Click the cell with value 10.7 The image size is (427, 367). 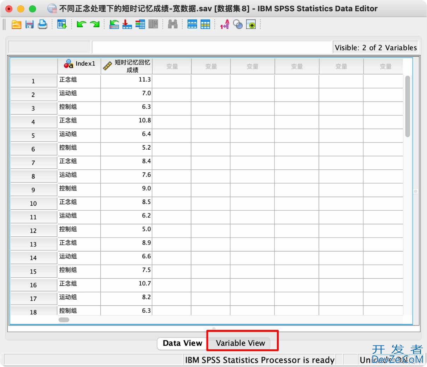pyautogui.click(x=126, y=285)
